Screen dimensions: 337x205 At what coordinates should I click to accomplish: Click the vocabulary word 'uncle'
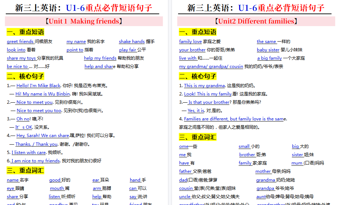[x=185, y=196]
